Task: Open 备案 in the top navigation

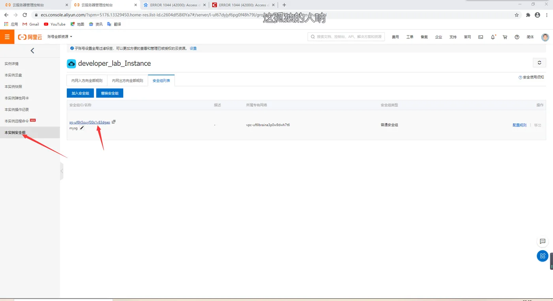Action: pos(424,37)
